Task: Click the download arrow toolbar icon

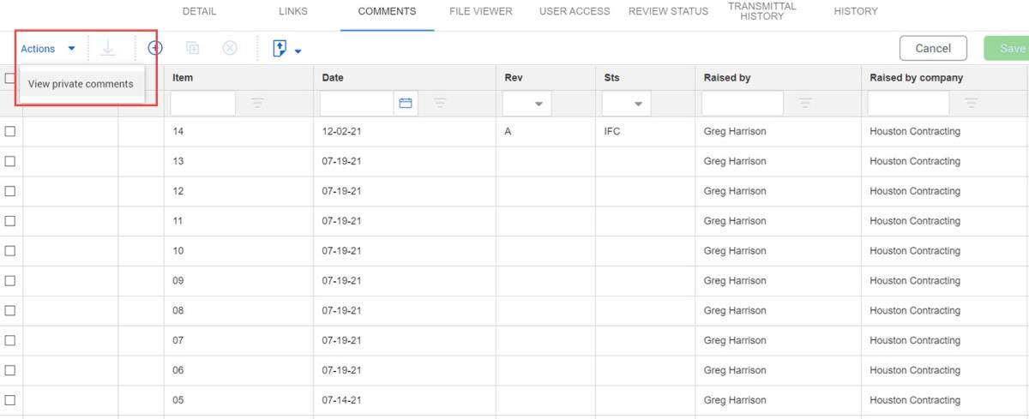Action: 108,49
